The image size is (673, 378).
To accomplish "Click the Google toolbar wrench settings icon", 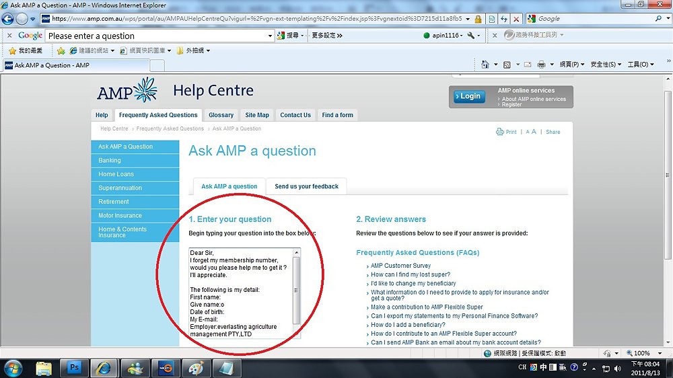I will pyautogui.click(x=471, y=36).
